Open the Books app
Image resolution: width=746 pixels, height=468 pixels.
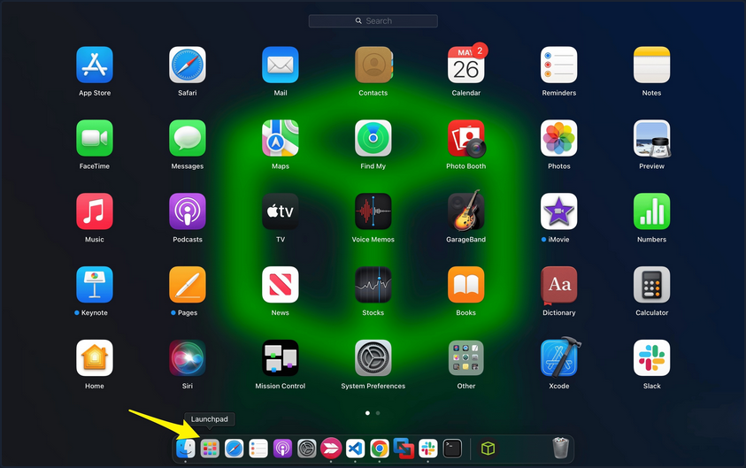pos(466,284)
